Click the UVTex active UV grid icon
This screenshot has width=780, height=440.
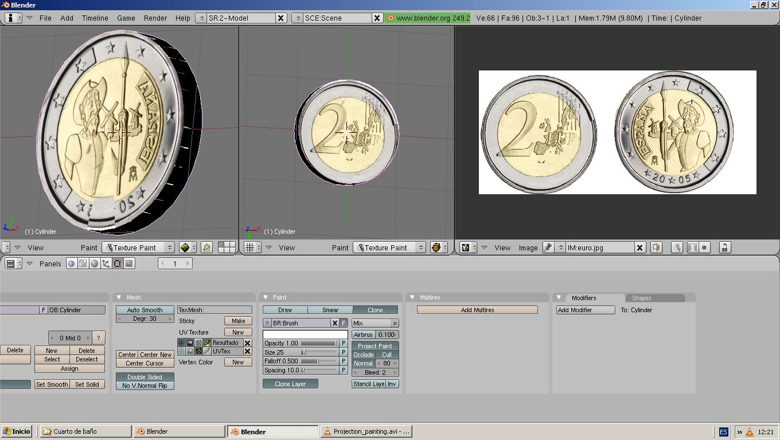point(182,351)
